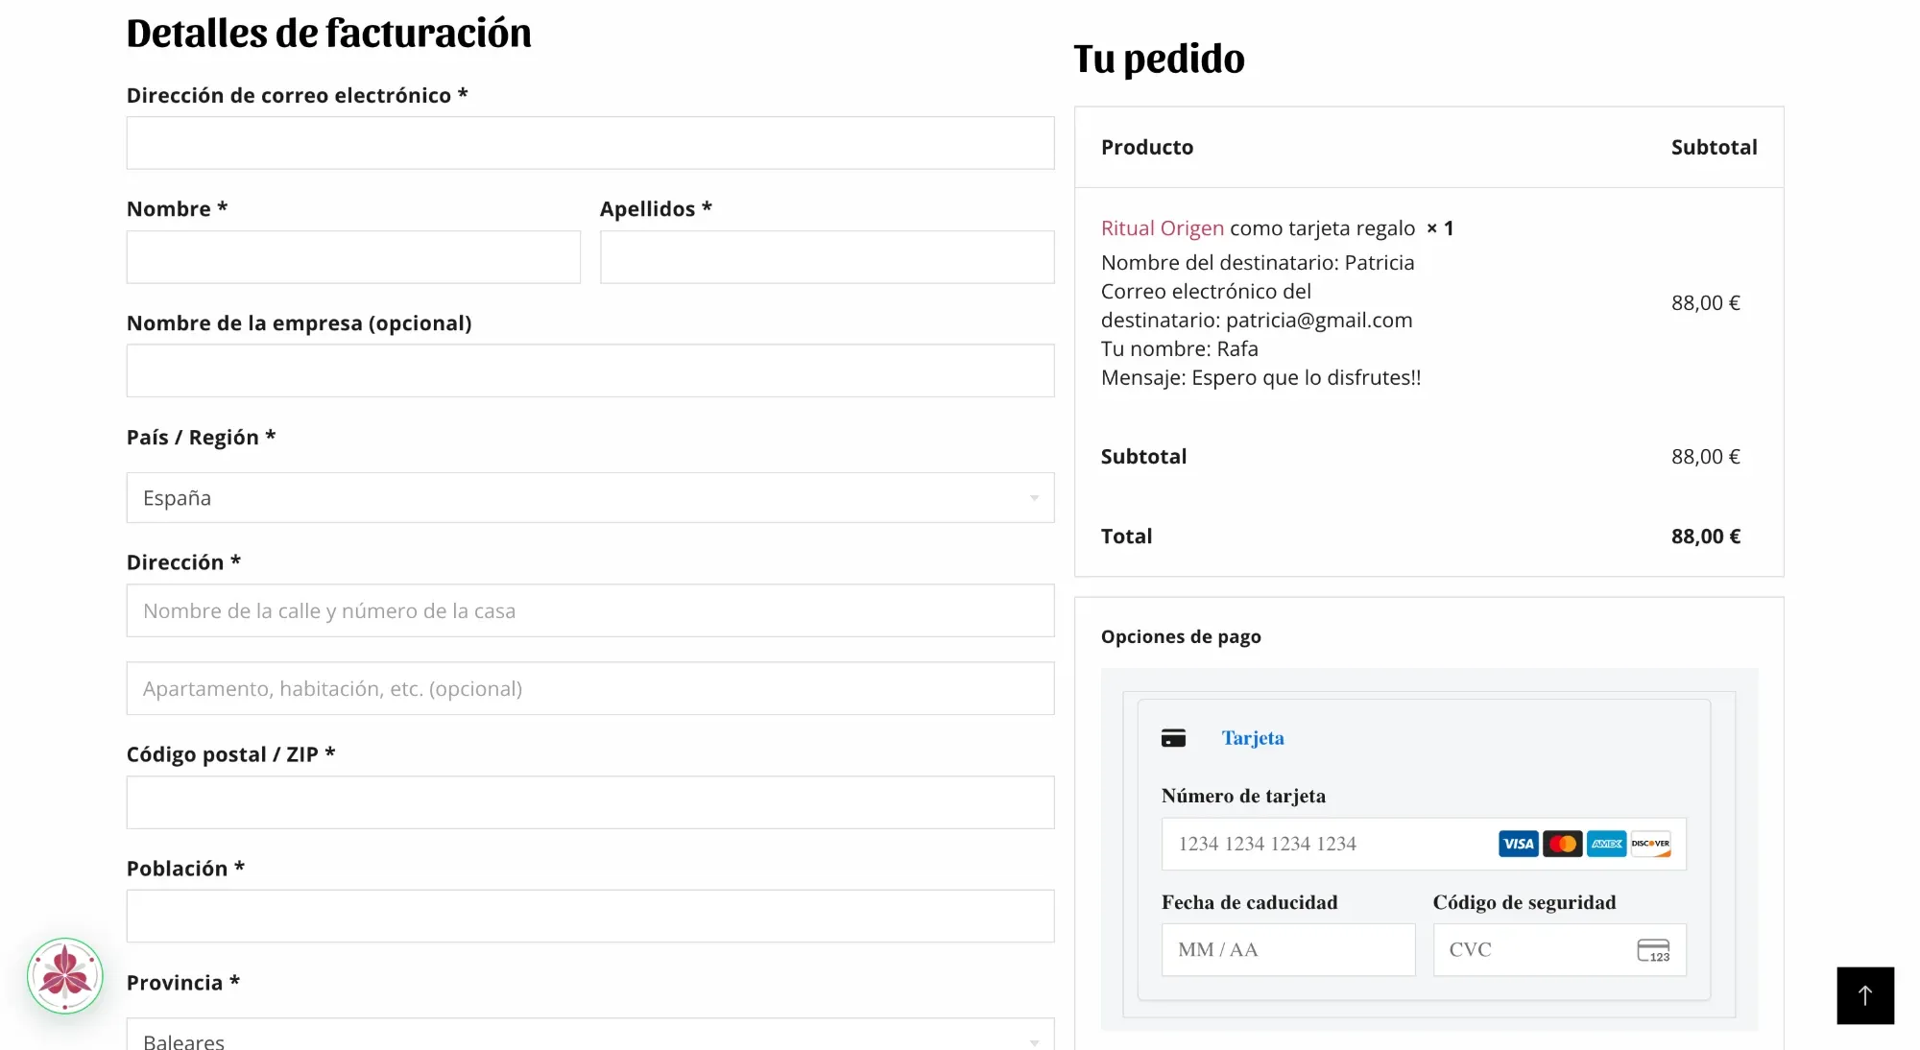Click into the Apellidos field
Image resolution: width=1920 pixels, height=1050 pixels.
[x=827, y=257]
